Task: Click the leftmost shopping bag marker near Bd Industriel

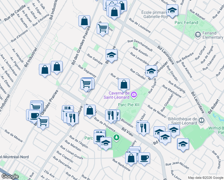Action: pos(45,70)
